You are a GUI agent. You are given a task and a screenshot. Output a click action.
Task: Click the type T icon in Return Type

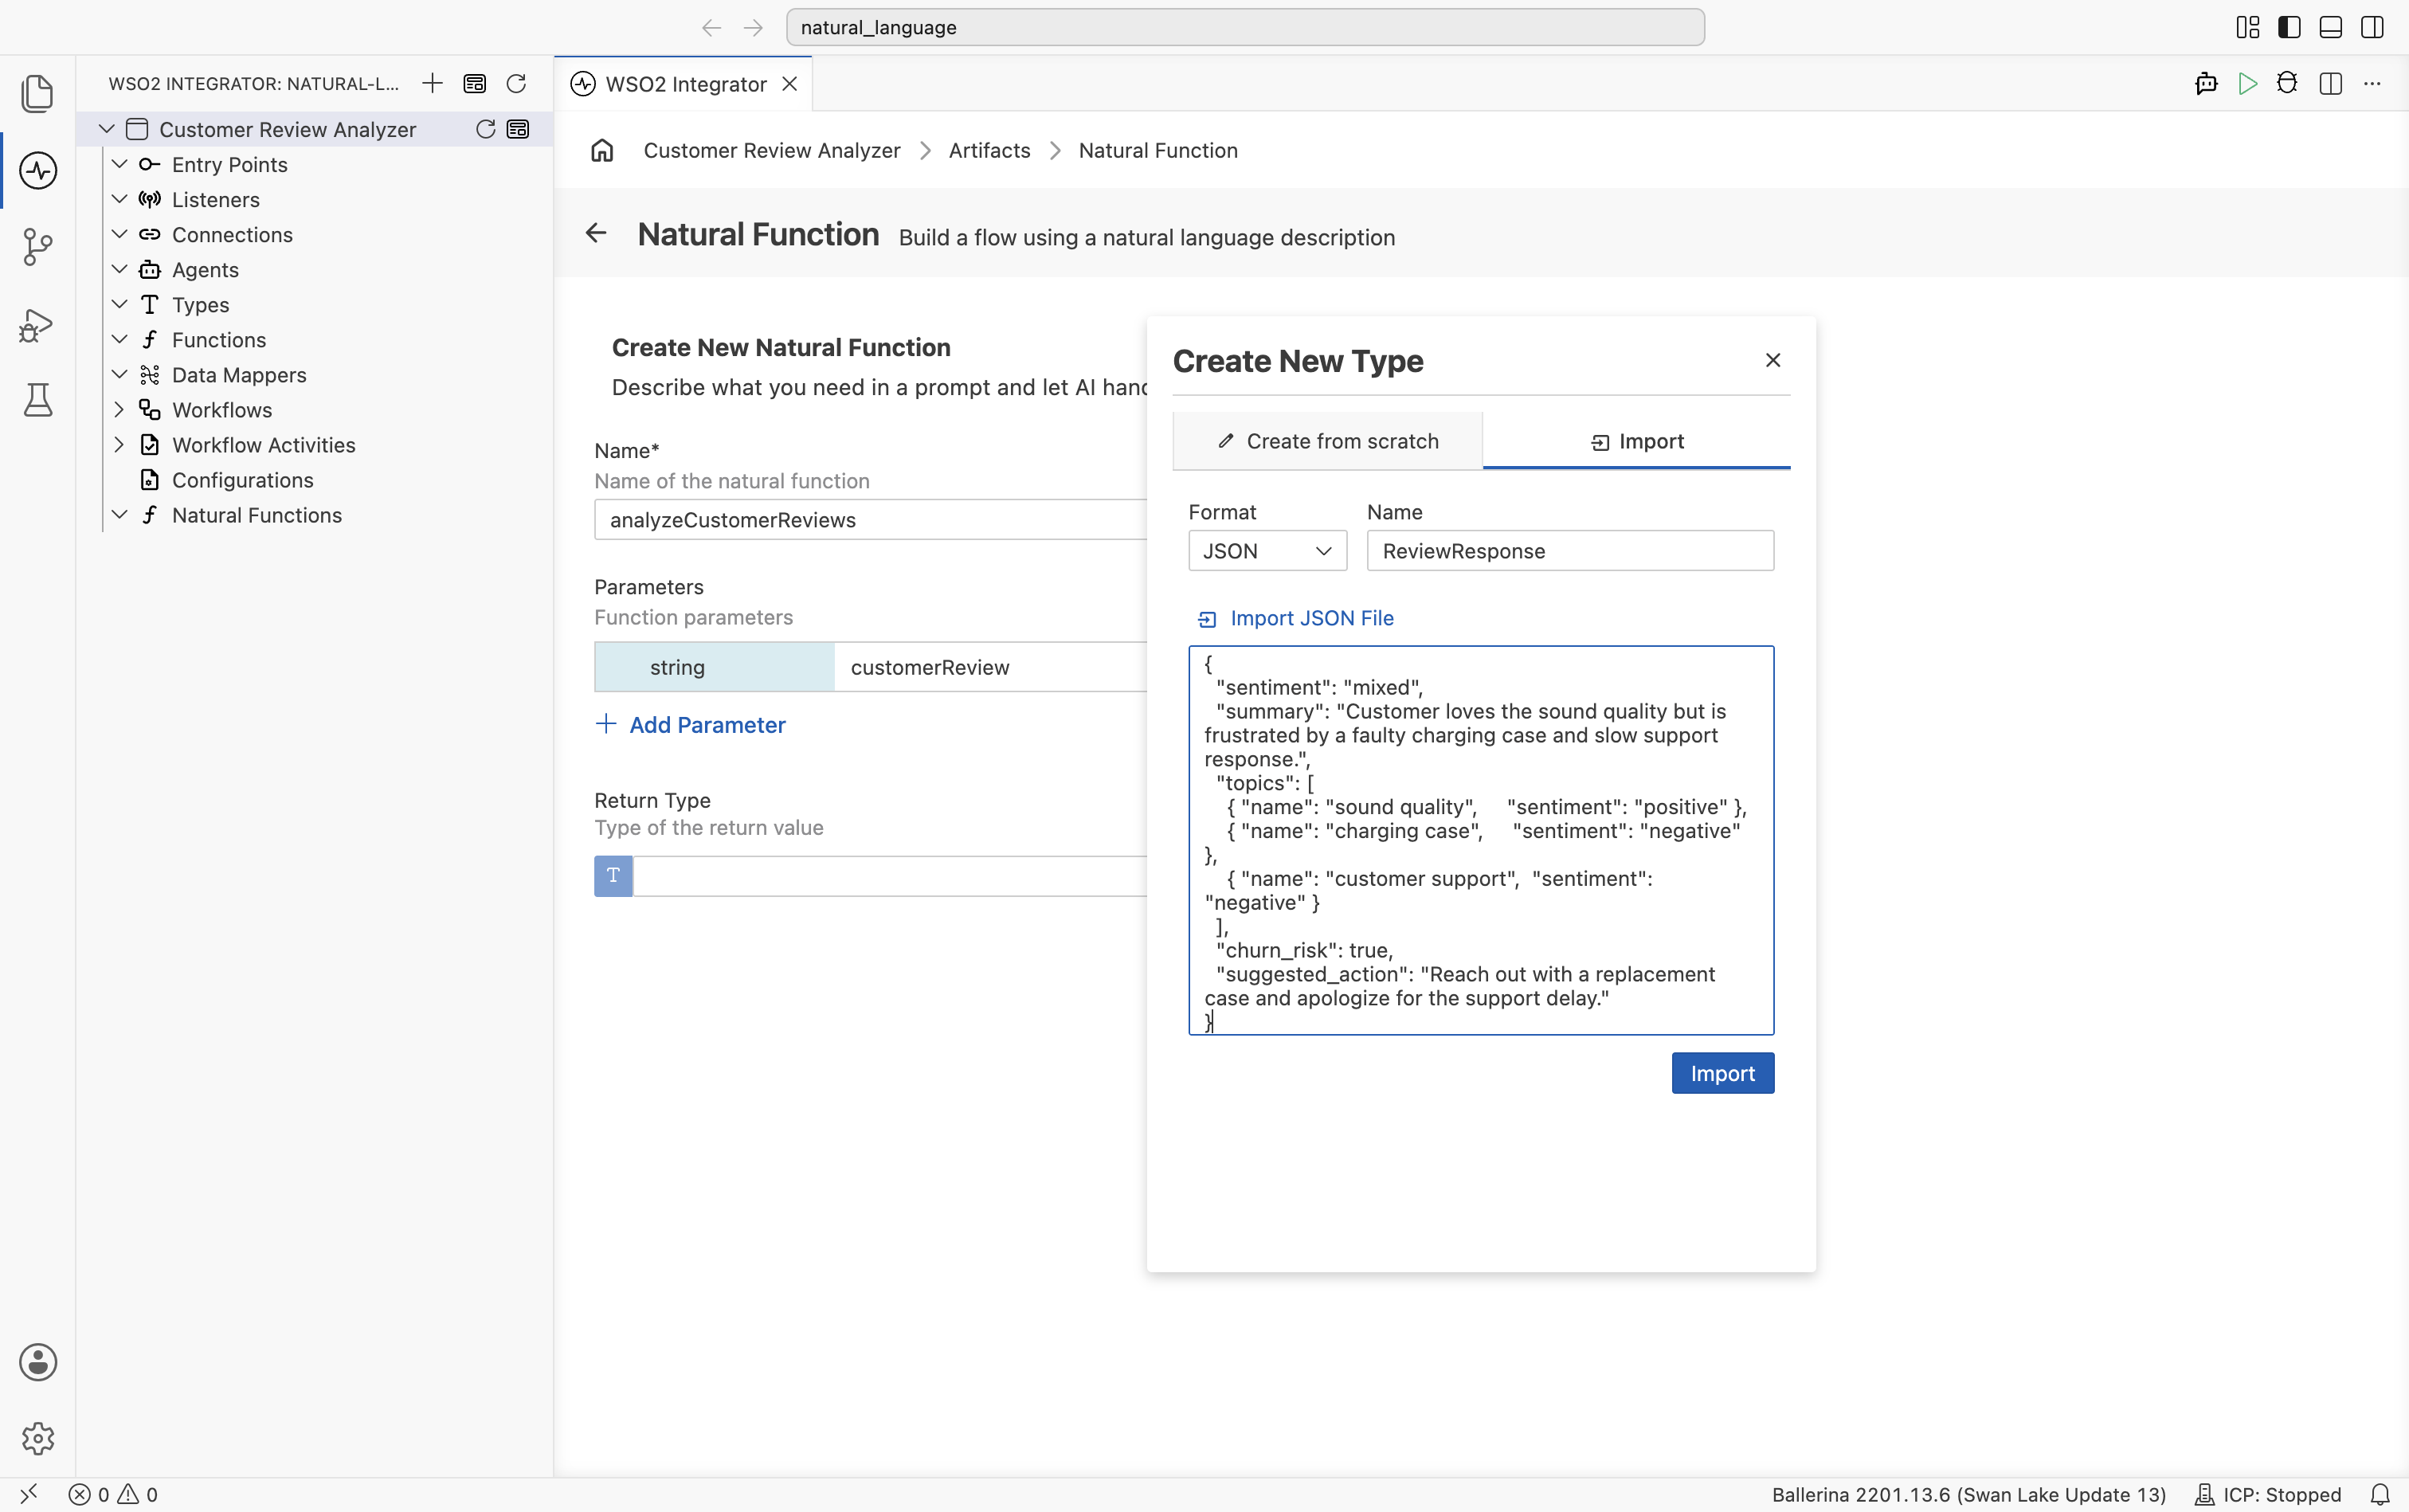point(613,876)
